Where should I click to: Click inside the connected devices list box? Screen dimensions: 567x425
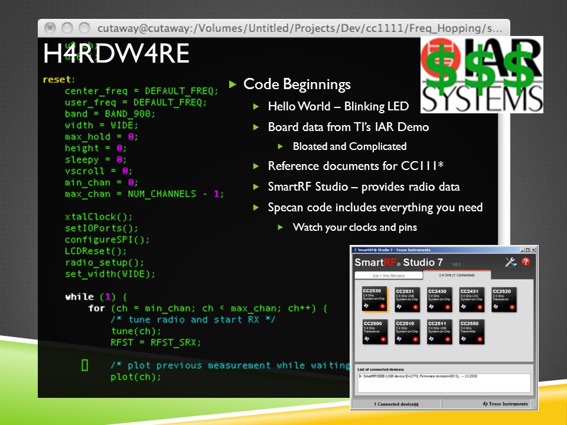tap(444, 382)
